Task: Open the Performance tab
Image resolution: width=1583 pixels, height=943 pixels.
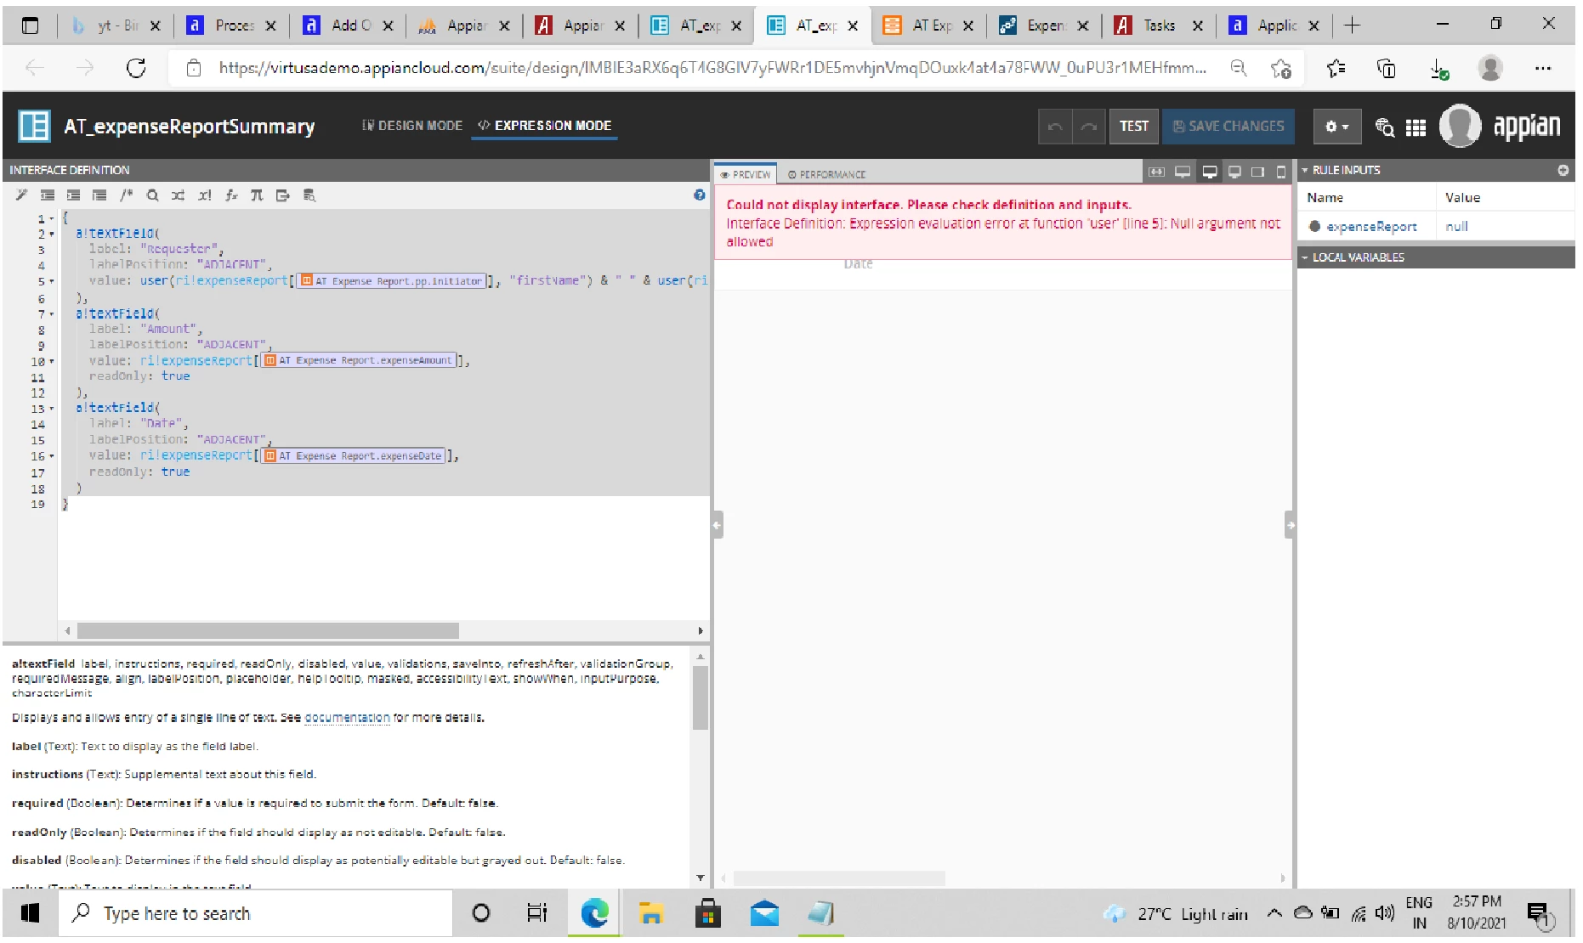Action: click(x=826, y=174)
